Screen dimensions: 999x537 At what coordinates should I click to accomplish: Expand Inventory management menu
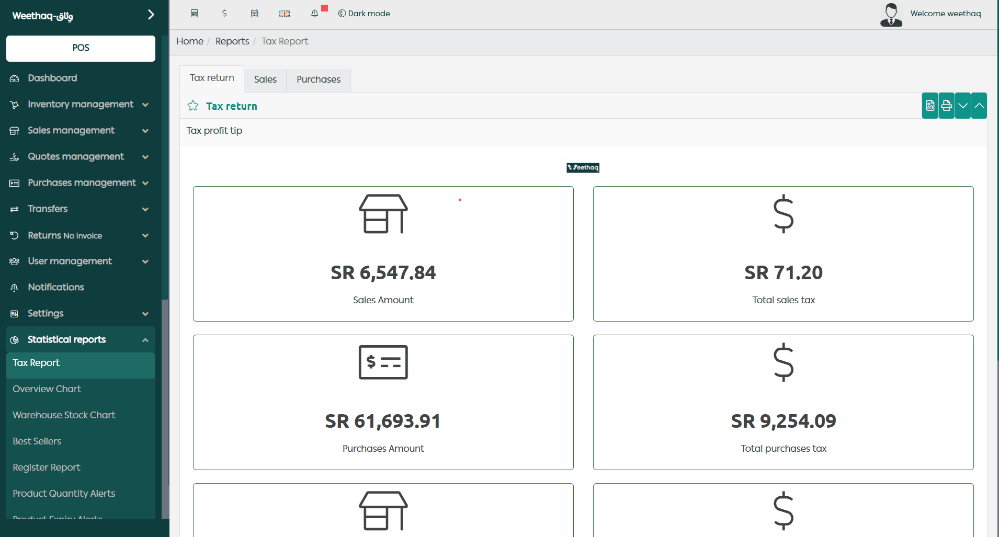coord(145,105)
